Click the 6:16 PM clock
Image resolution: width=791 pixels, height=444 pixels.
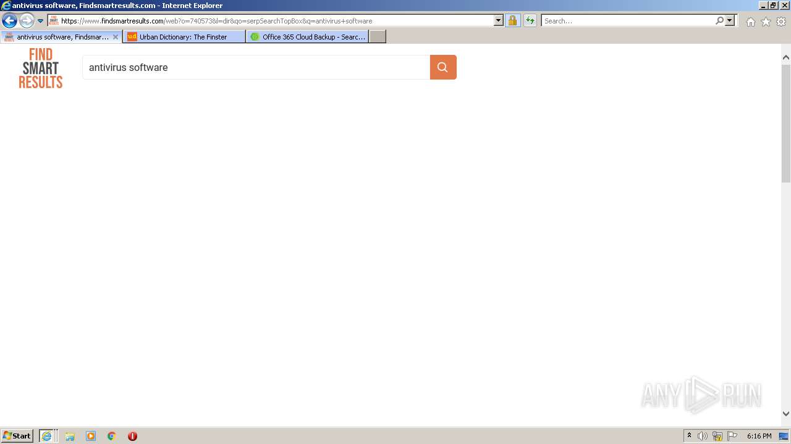point(759,436)
